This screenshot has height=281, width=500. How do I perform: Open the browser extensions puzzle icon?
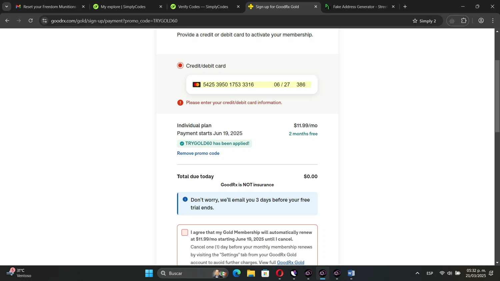pyautogui.click(x=464, y=21)
